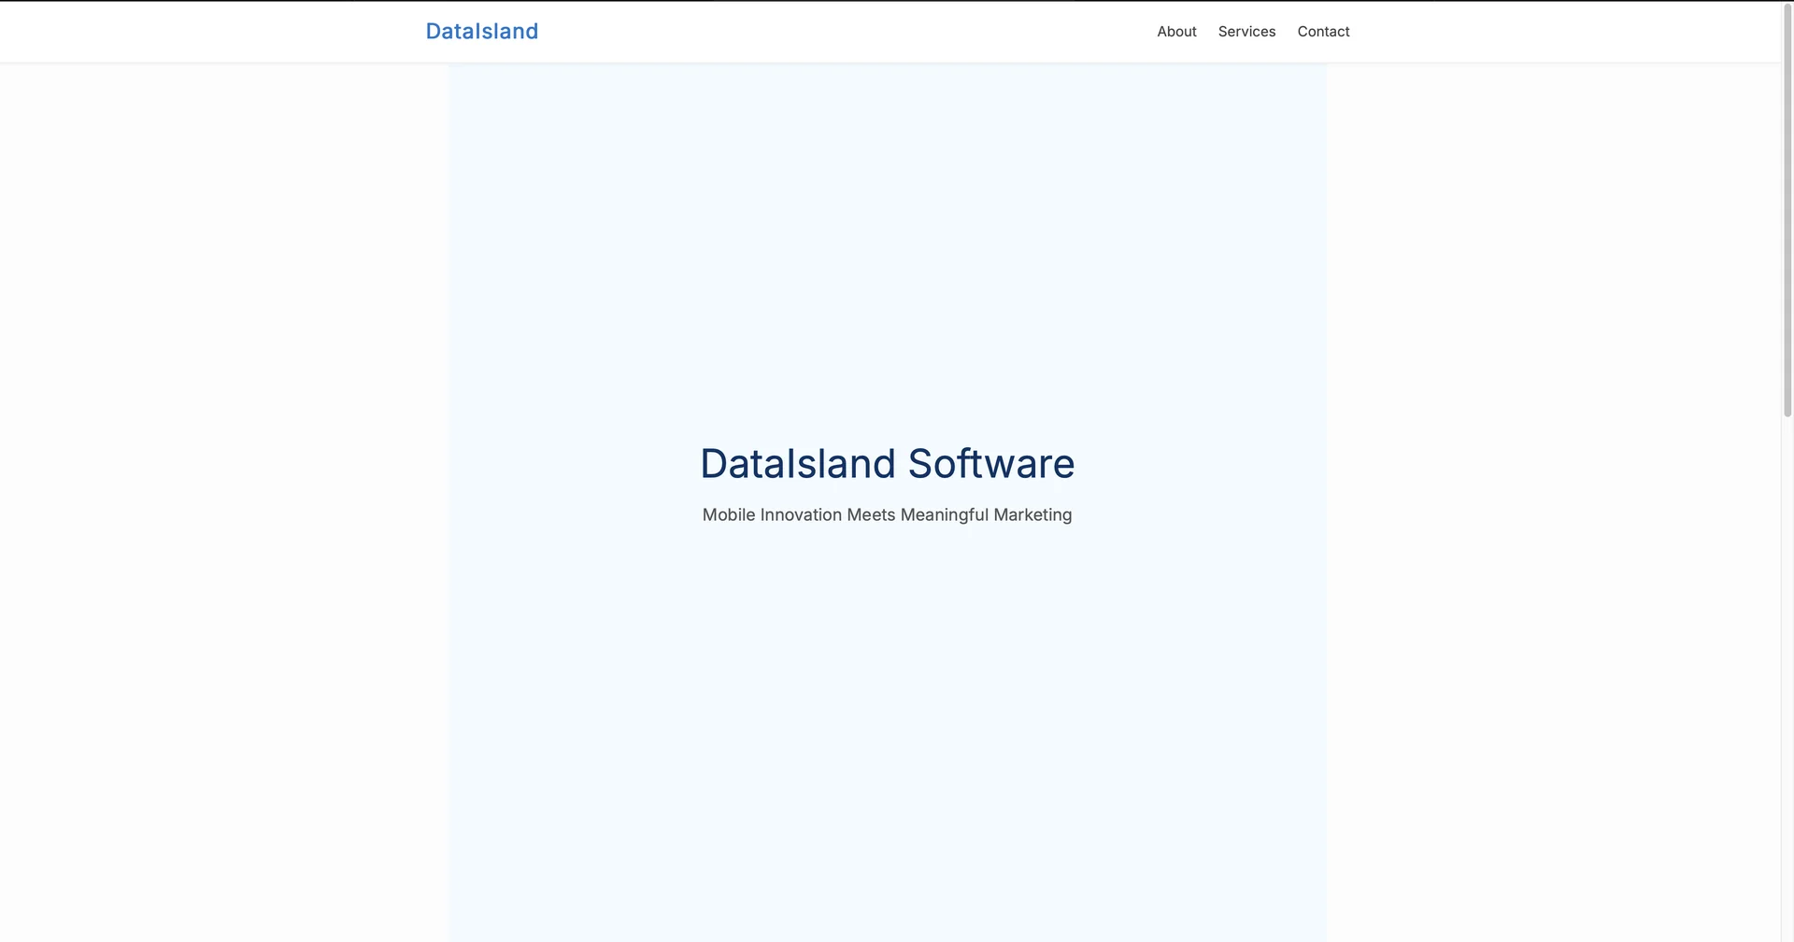Open the About nav link
Screen dimensions: 1794x942
tap(1176, 32)
